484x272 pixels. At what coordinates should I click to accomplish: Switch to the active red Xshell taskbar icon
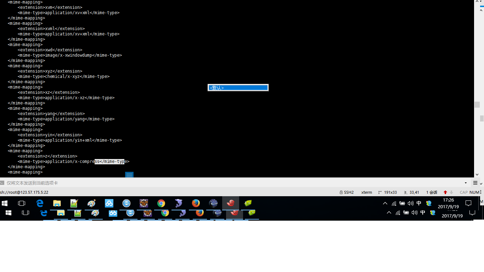click(x=231, y=203)
